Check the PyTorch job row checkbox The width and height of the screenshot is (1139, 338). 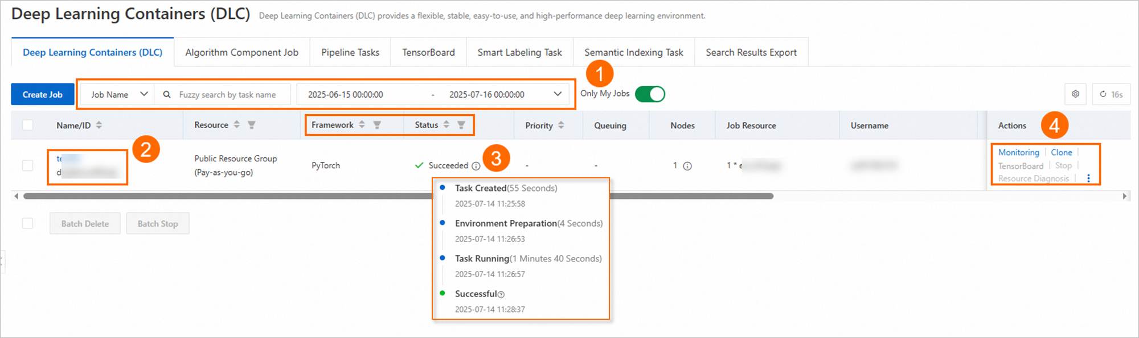click(27, 165)
